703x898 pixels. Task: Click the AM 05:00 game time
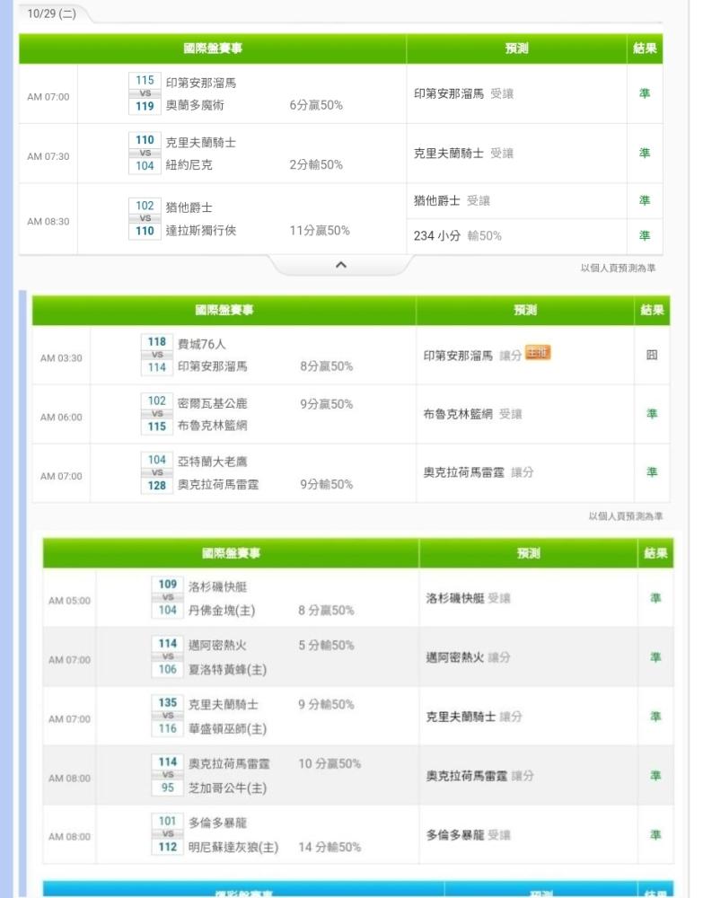[x=69, y=601]
